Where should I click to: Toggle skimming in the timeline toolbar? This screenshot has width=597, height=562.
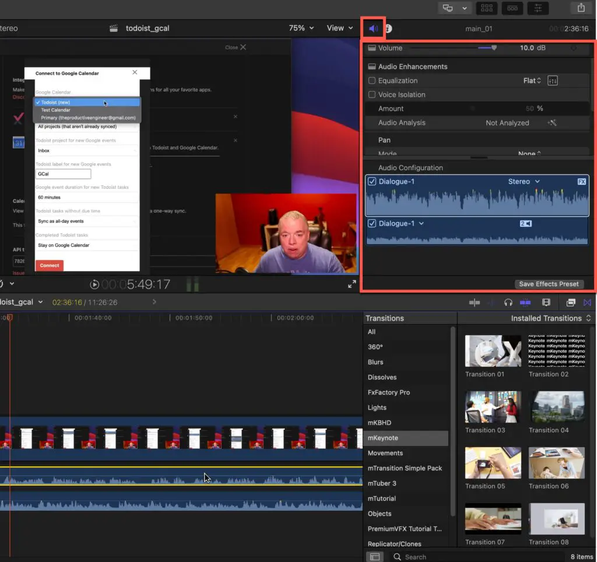tap(475, 303)
